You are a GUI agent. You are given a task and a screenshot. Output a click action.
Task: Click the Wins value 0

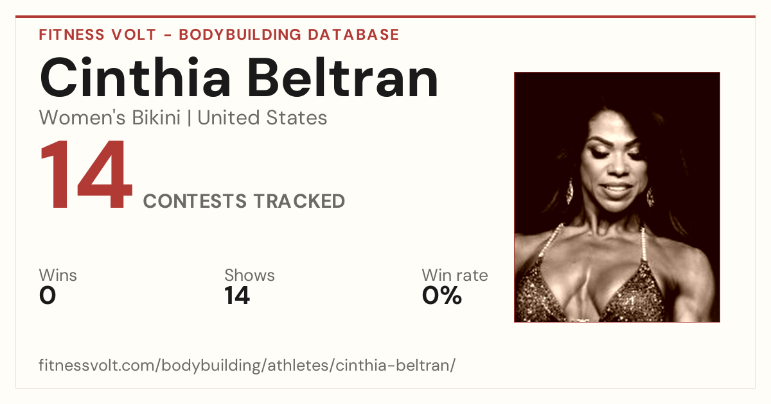coord(48,296)
